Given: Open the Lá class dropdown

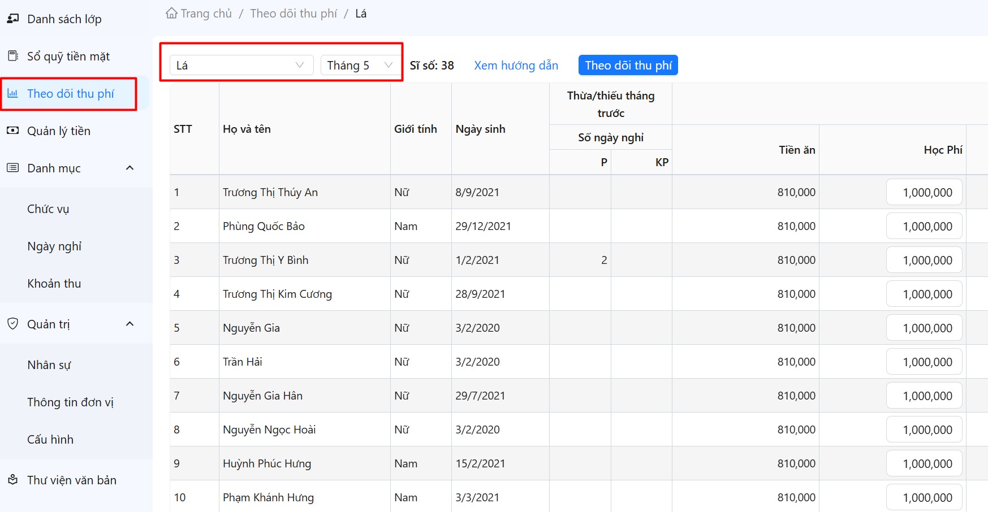Looking at the screenshot, I should (241, 65).
